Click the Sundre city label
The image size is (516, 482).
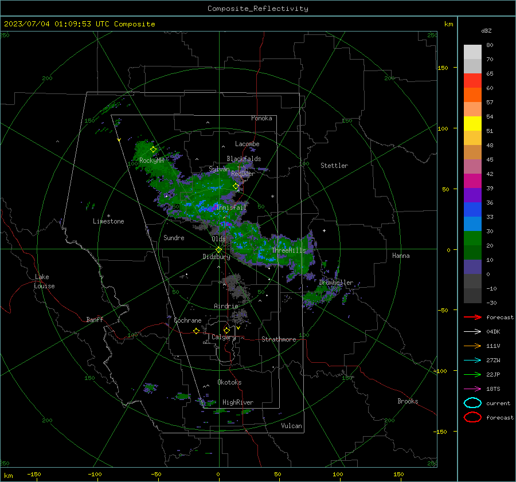[174, 237]
